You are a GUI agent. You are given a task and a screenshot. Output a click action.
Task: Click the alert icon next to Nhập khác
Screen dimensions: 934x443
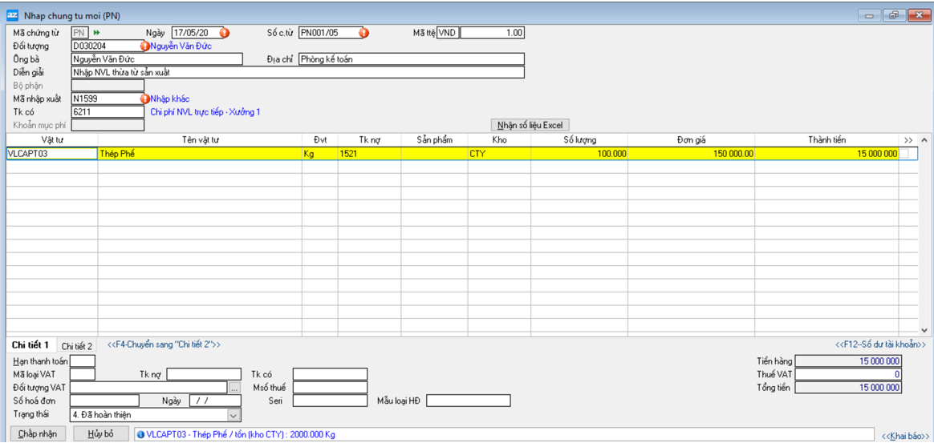(145, 99)
